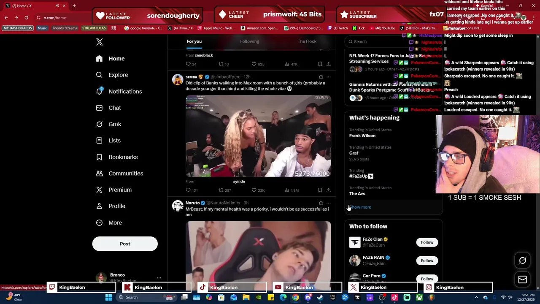Open The Avs trending topic
Image resolution: width=540 pixels, height=304 pixels.
pyautogui.click(x=357, y=194)
